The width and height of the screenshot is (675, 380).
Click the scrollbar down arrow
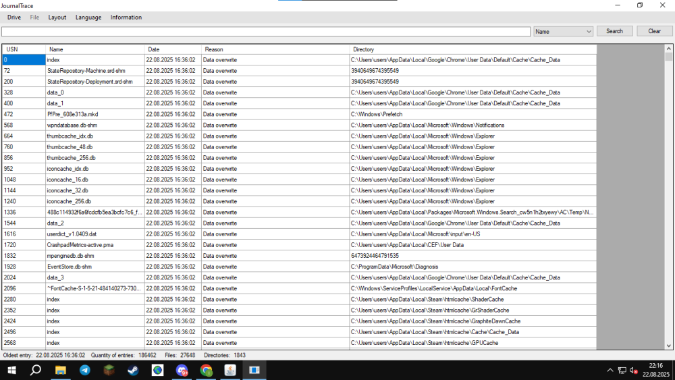point(668,346)
